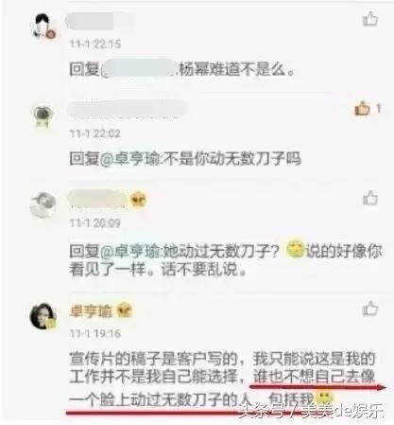Click the verified badge on the first avatar

51,33
